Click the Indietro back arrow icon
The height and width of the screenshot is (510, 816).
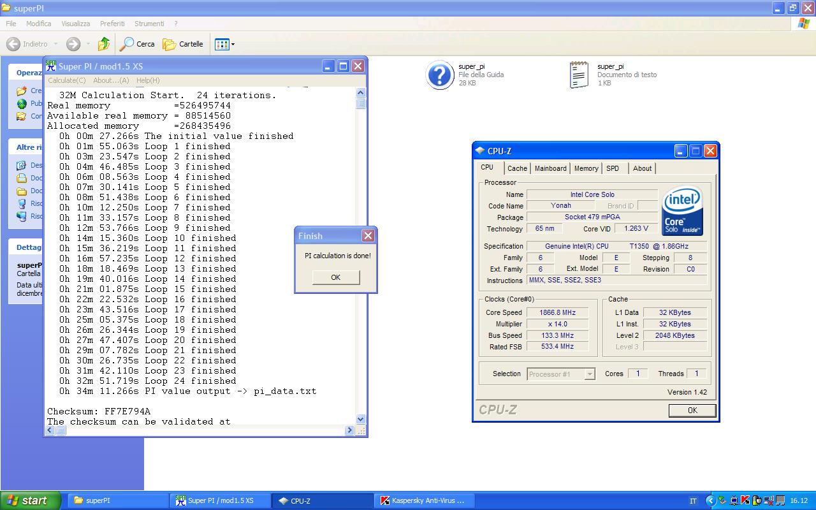(x=13, y=44)
